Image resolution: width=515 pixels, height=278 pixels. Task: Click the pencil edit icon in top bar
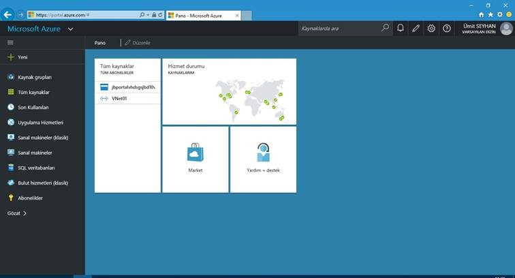(416, 28)
